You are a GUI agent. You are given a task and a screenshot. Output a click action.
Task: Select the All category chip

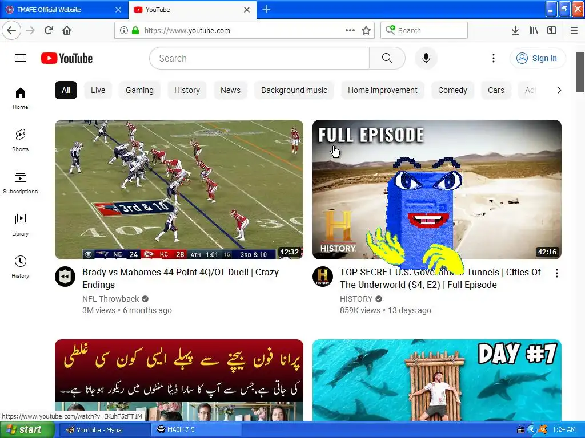pos(66,90)
